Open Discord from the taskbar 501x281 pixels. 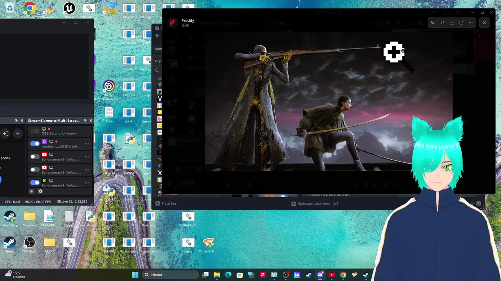(x=320, y=275)
